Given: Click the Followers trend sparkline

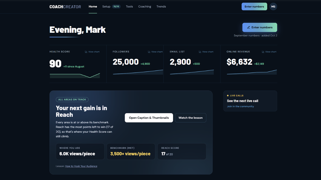Looking at the screenshot, I should pyautogui.click(x=138, y=72).
